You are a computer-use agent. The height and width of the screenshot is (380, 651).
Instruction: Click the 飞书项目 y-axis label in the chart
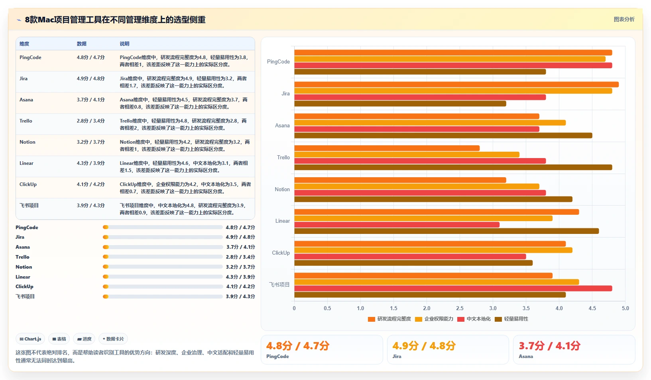click(279, 285)
